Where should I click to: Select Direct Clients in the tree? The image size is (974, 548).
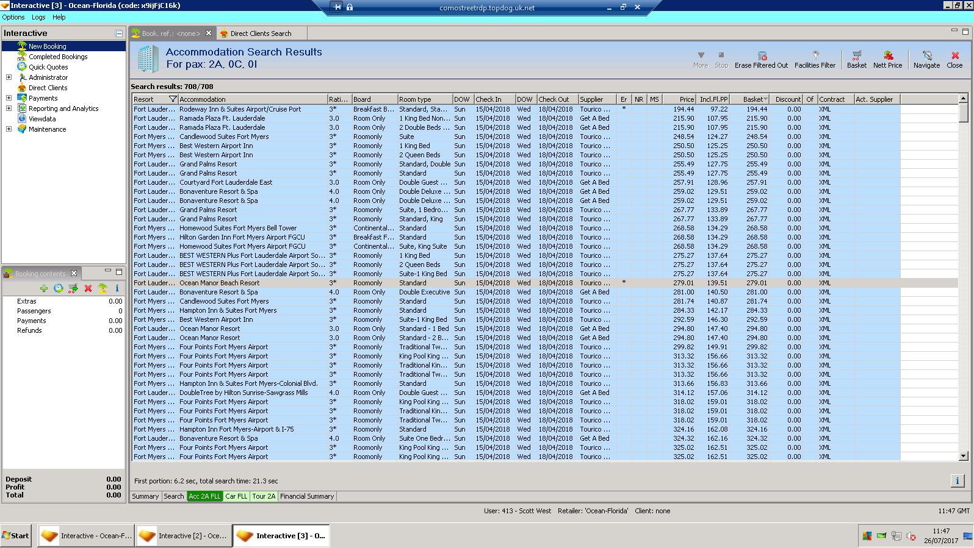pos(48,88)
